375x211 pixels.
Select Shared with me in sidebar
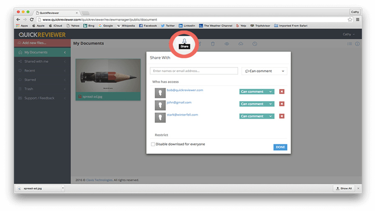click(42, 62)
